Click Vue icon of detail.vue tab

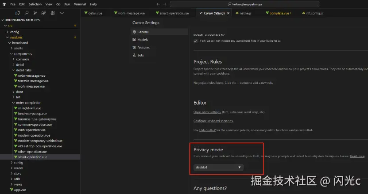click(x=86, y=13)
